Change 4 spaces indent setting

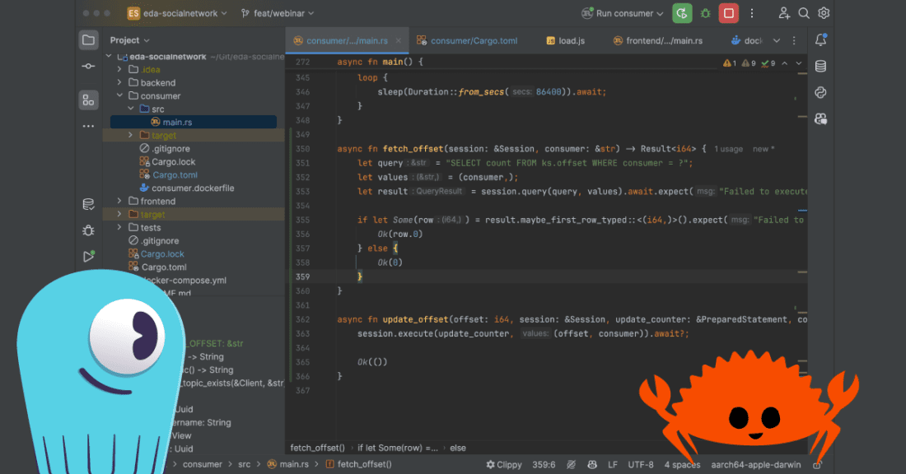point(682,464)
